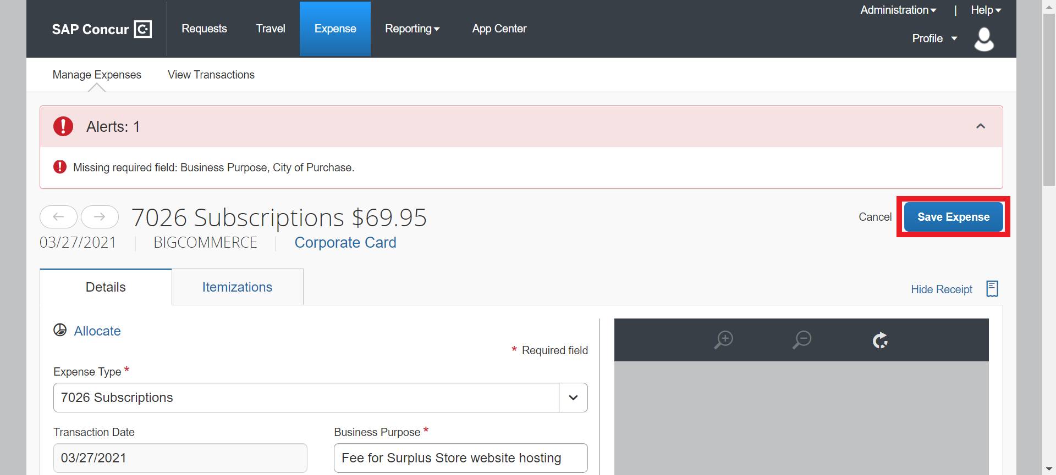Rotate the receipt image
Image resolution: width=1056 pixels, height=475 pixels.
880,340
